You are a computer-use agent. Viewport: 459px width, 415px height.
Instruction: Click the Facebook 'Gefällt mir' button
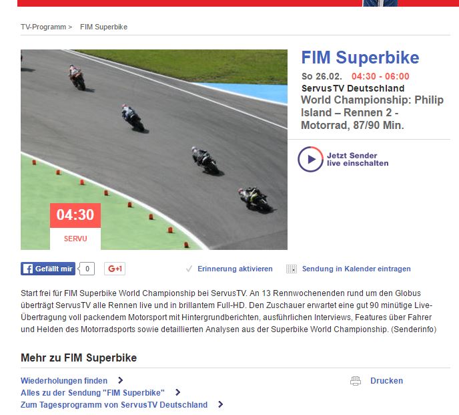[48, 269]
